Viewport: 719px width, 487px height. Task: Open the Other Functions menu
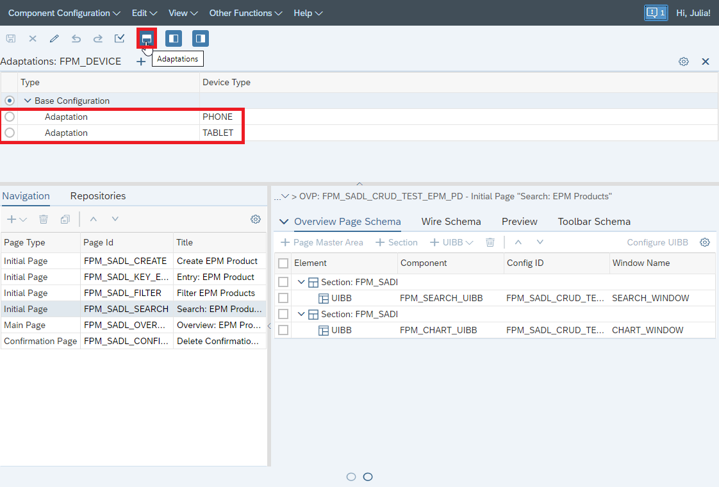(x=245, y=13)
